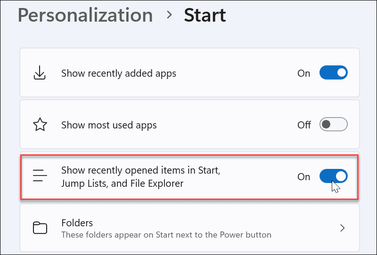Screen dimensions: 377x255
Task: Click the Start page heading
Action: click(x=205, y=15)
